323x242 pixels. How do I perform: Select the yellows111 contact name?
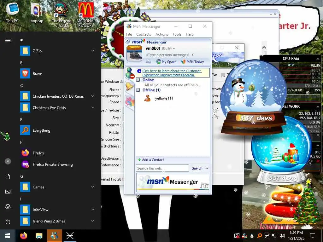pos(164,98)
